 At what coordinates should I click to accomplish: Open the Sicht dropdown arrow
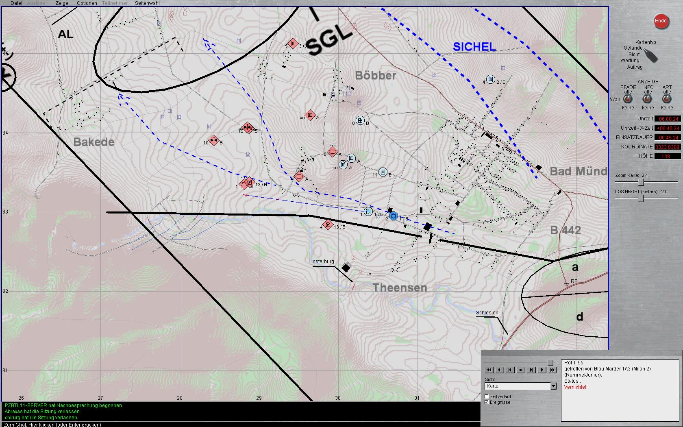pyautogui.click(x=553, y=386)
